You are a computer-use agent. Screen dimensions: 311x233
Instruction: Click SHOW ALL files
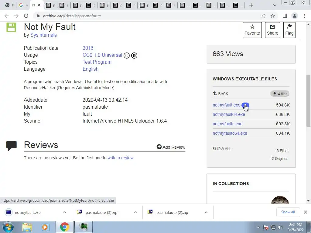[x=222, y=149]
